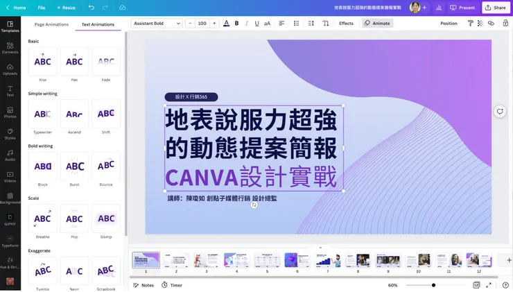Collapse the page thumbnails strip chevron

click(320, 248)
